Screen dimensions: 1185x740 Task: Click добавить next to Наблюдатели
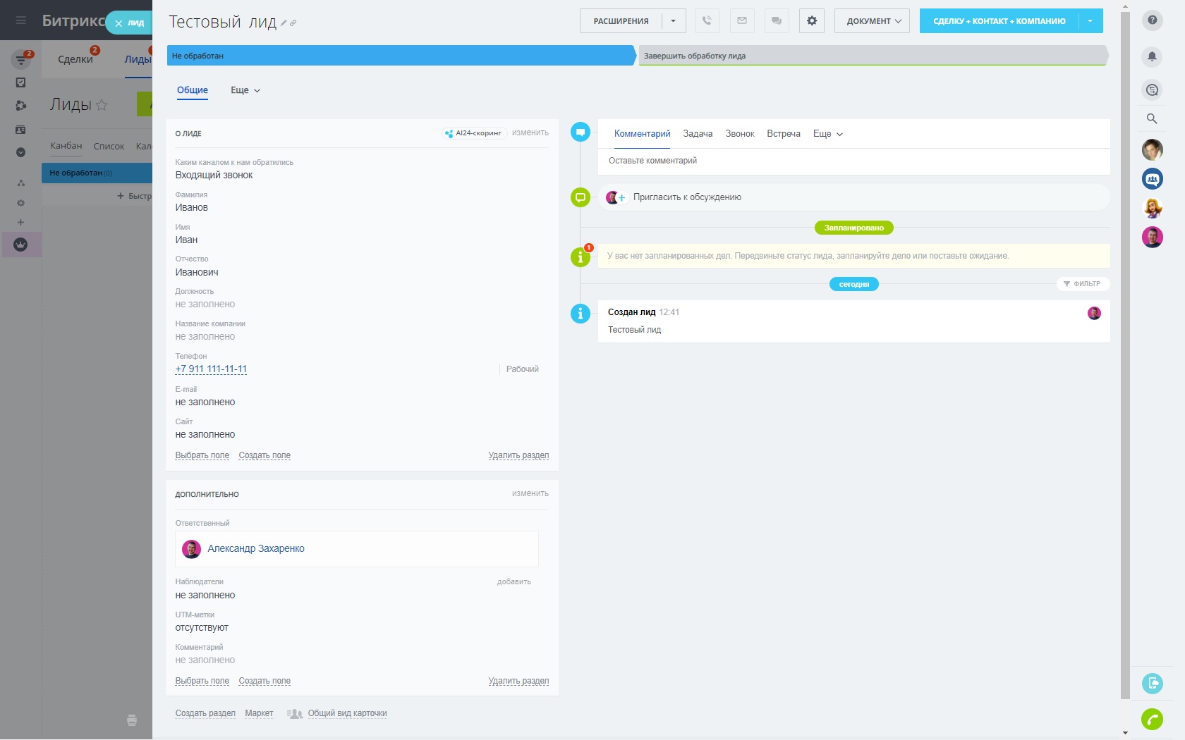514,582
